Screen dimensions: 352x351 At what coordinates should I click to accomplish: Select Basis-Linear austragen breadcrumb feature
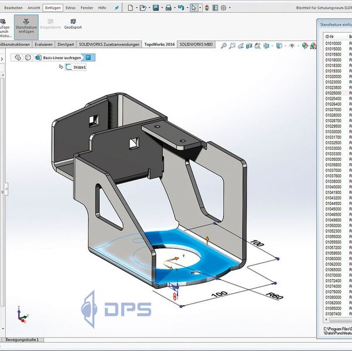(58, 58)
